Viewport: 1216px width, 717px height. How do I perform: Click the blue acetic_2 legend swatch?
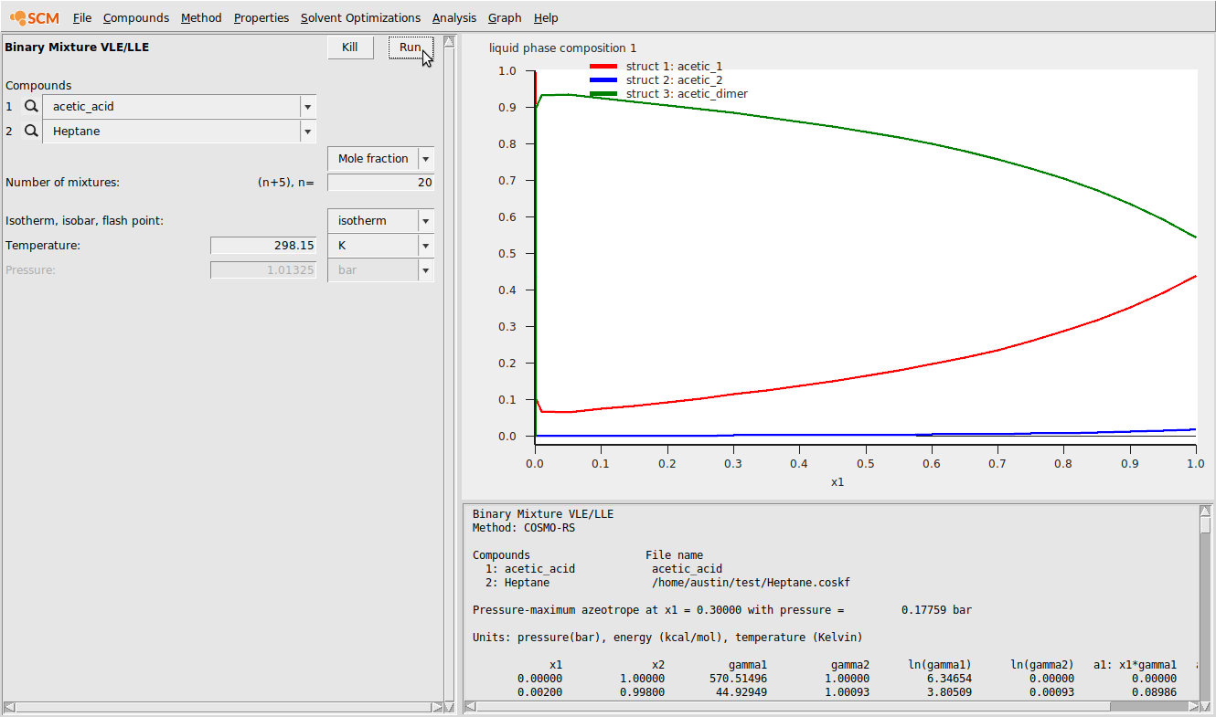[x=603, y=80]
